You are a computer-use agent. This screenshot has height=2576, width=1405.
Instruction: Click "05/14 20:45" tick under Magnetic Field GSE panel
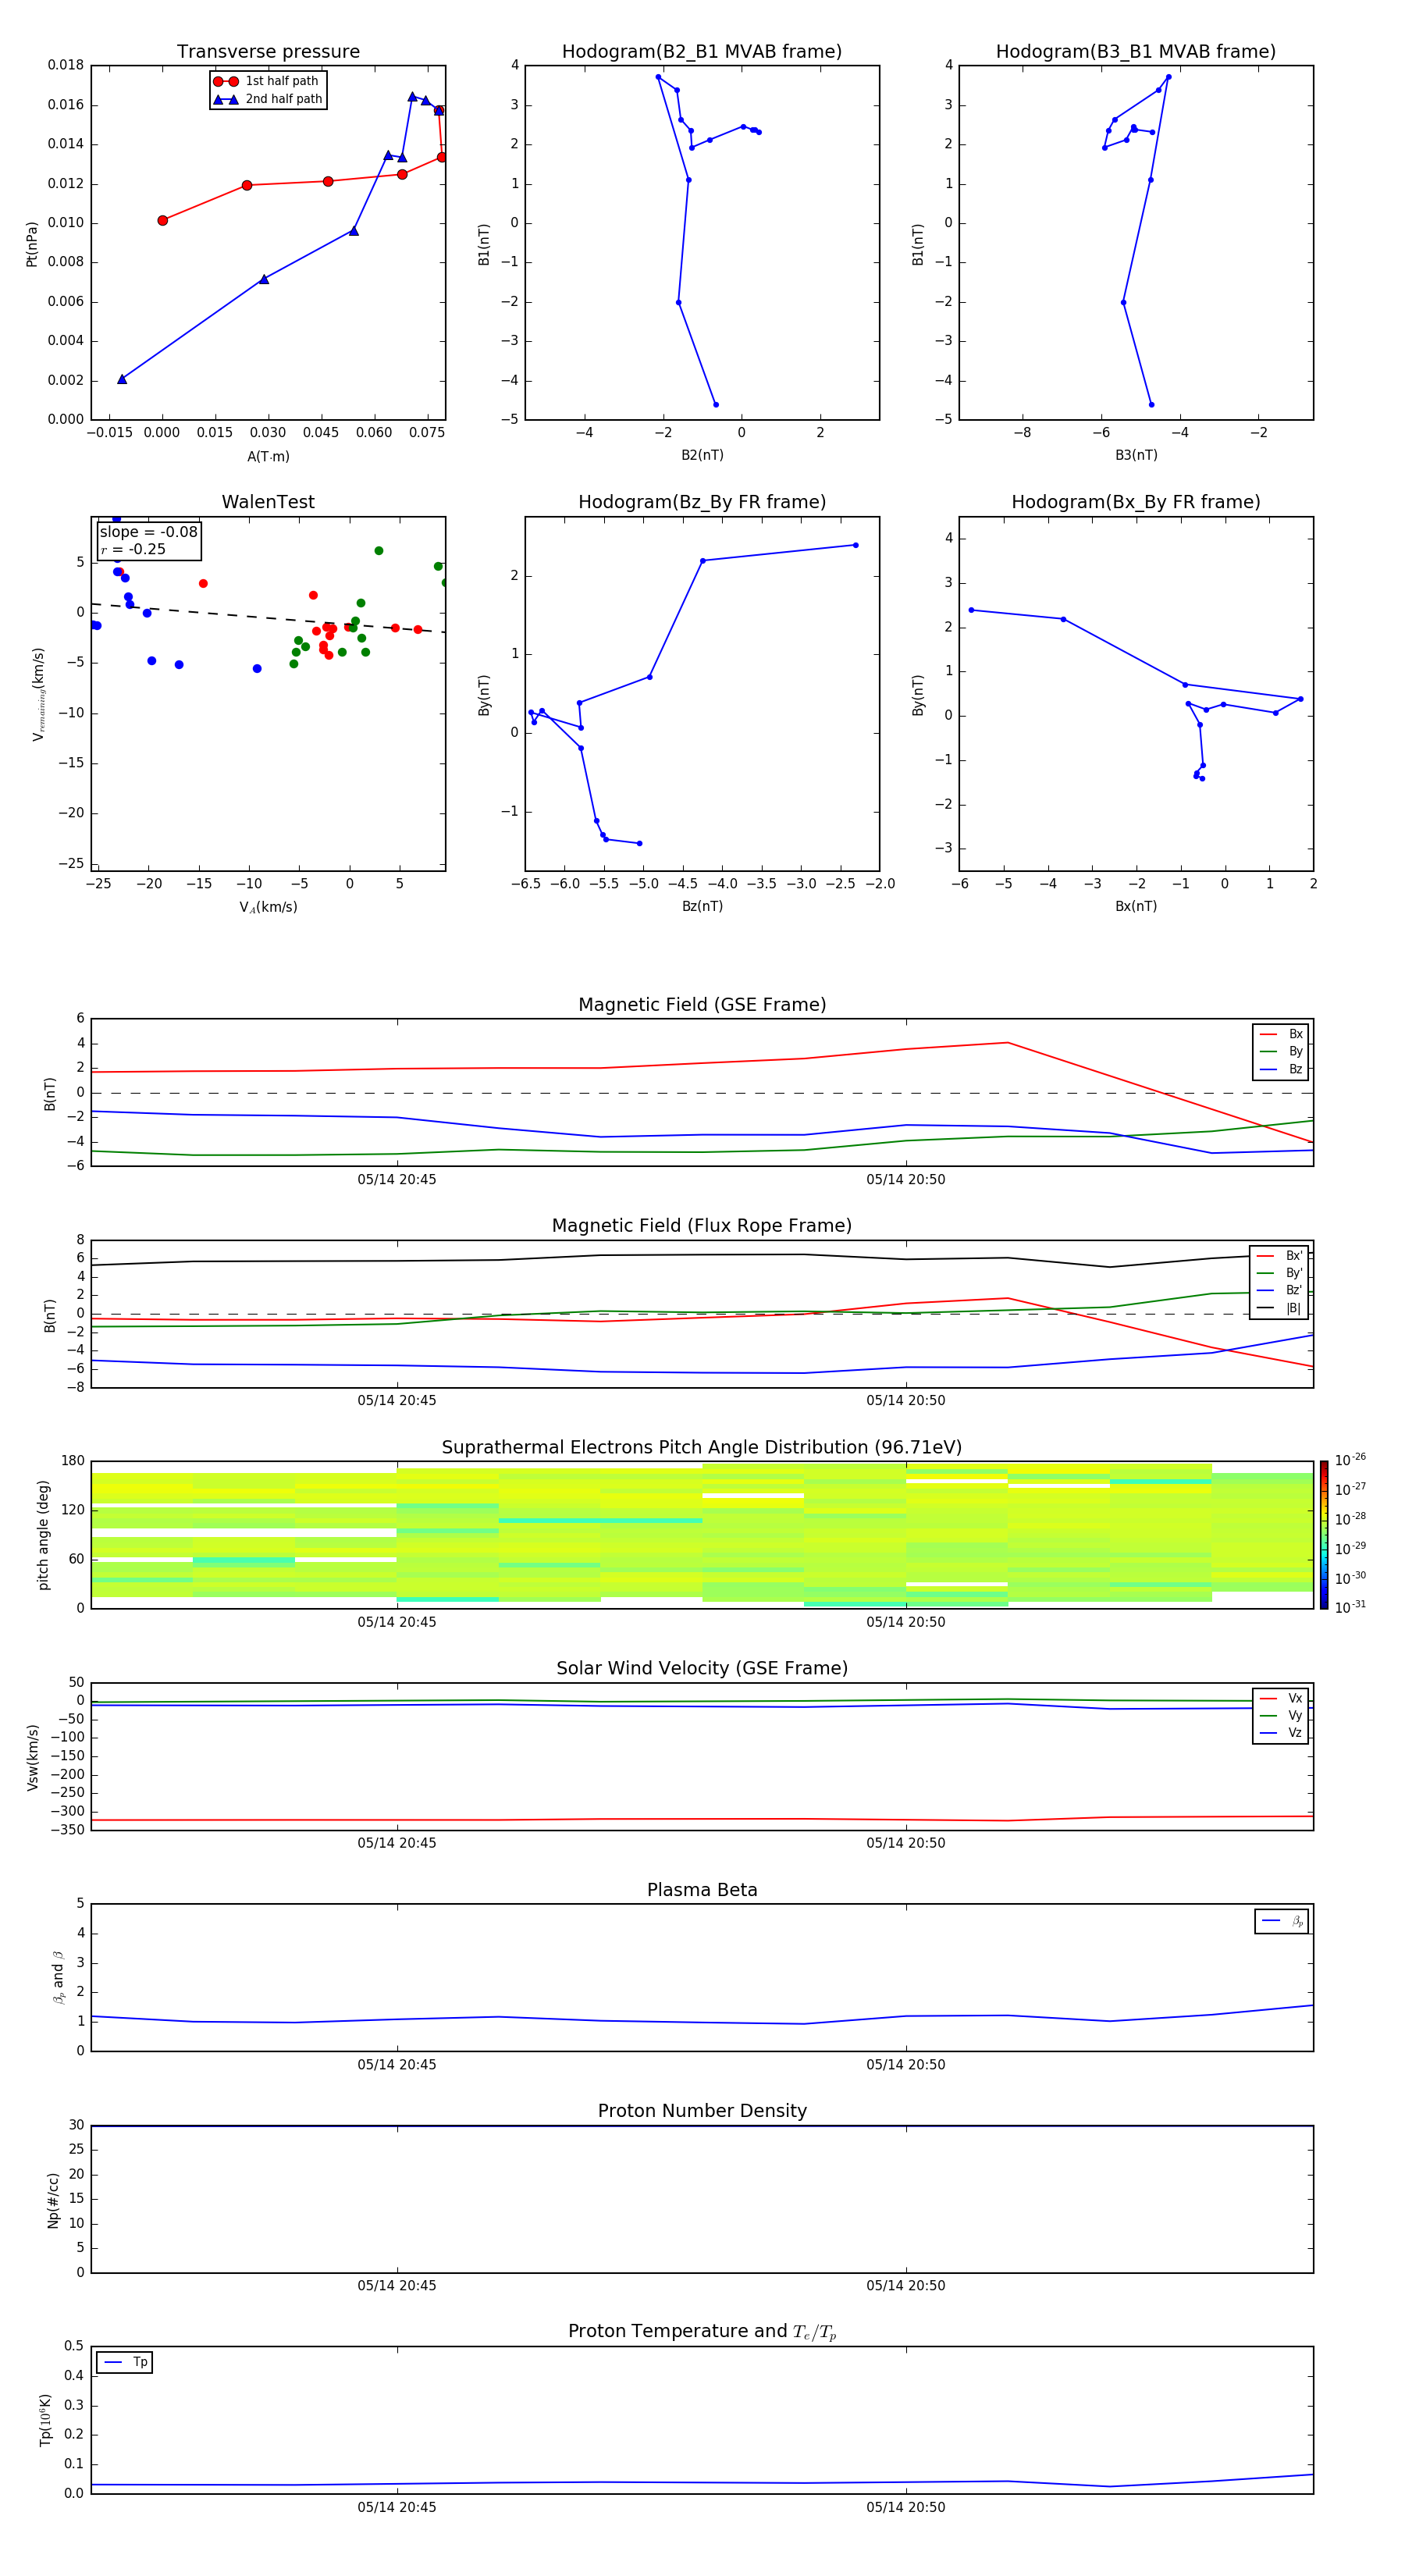point(397,1180)
